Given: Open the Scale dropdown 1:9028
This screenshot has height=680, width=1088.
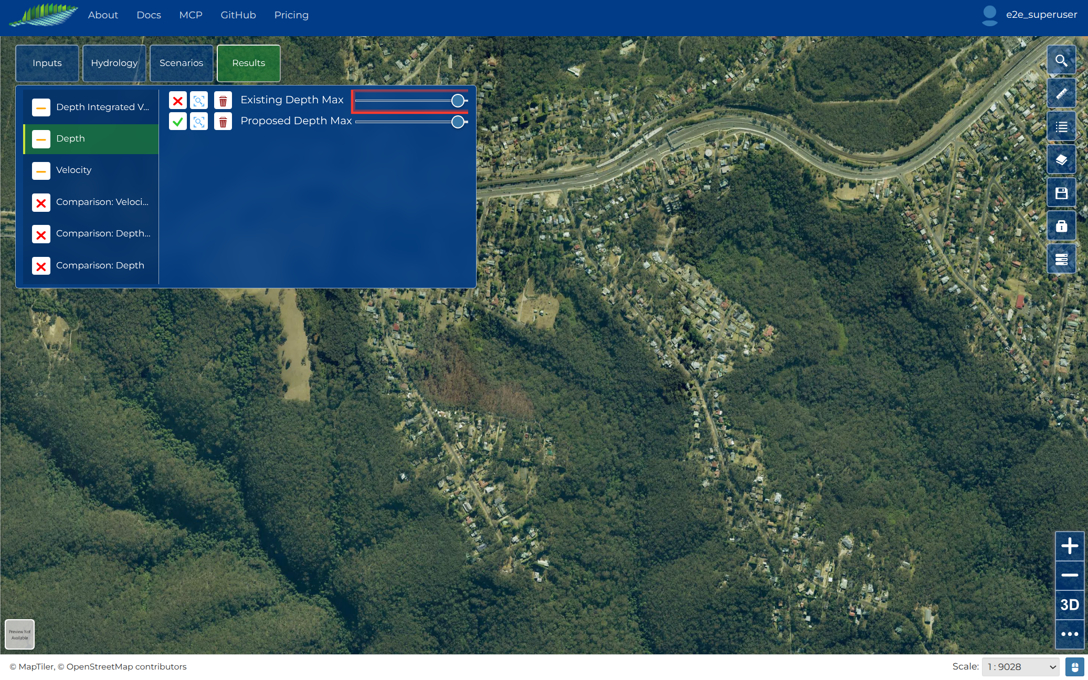Looking at the screenshot, I should click(1020, 667).
